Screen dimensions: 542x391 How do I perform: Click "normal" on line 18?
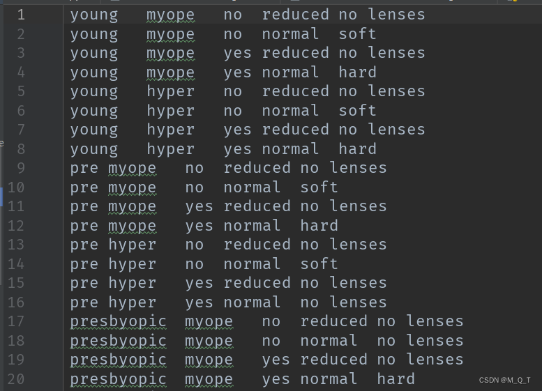[x=329, y=340]
